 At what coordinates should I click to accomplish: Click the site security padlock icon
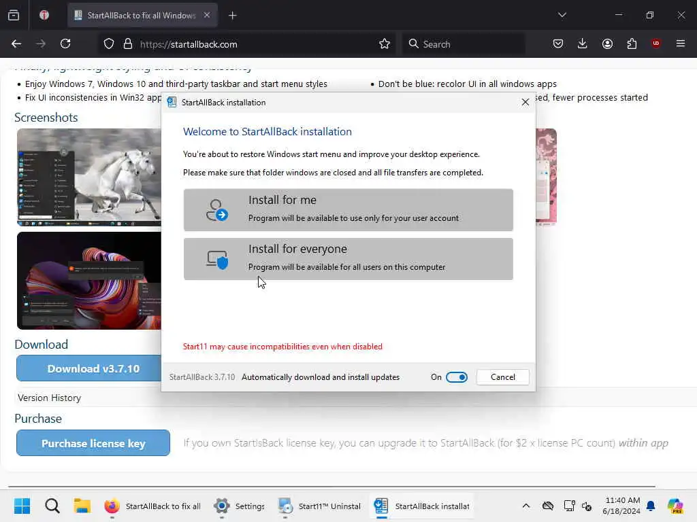coord(128,44)
